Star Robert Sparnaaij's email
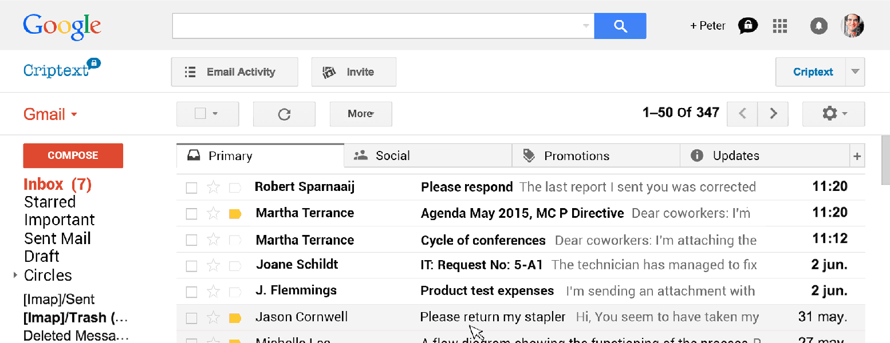890x343 pixels. coord(213,186)
